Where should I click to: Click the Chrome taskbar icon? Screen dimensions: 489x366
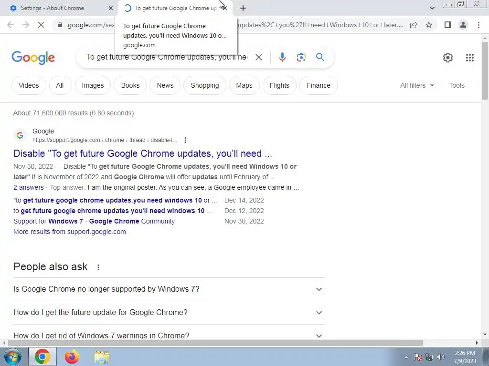(x=43, y=356)
